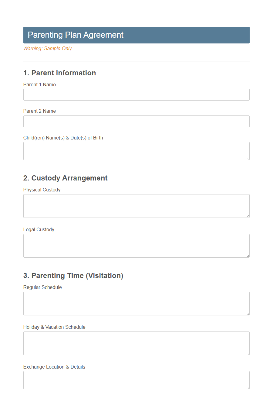
Task: Click the Holiday & Vacation Schedule text area
Action: (136, 343)
